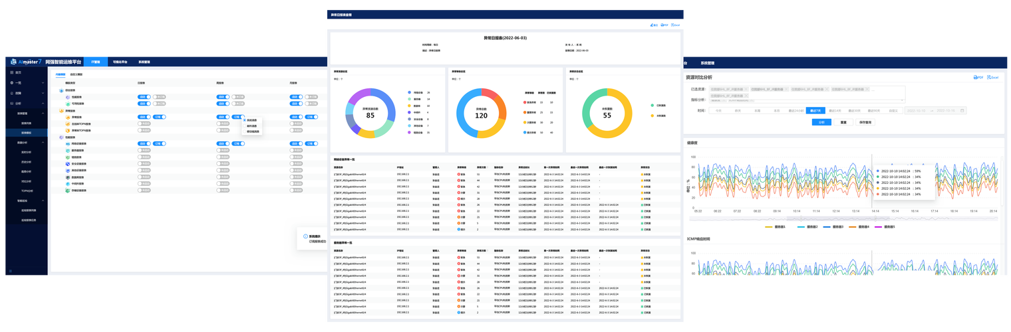The height and width of the screenshot is (332, 1011).
Task: Click the AImaster logo icon
Action: tap(13, 62)
